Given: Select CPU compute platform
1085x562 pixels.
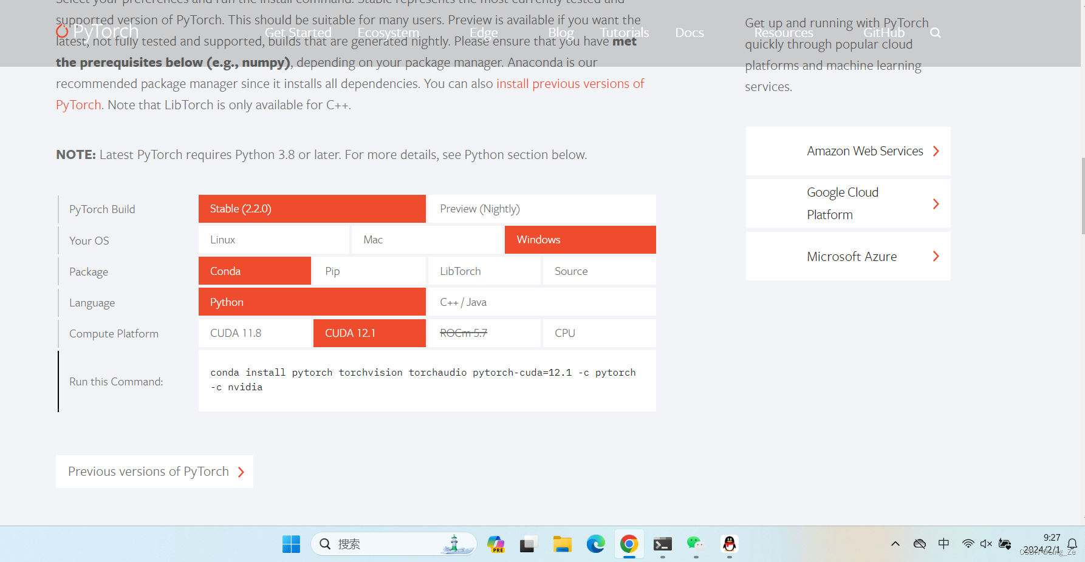Looking at the screenshot, I should [x=600, y=333].
